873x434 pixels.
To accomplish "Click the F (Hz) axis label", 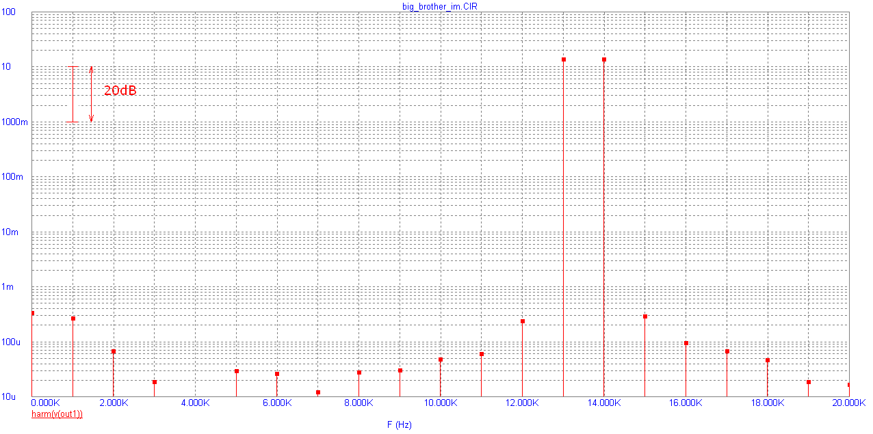I will coord(400,424).
